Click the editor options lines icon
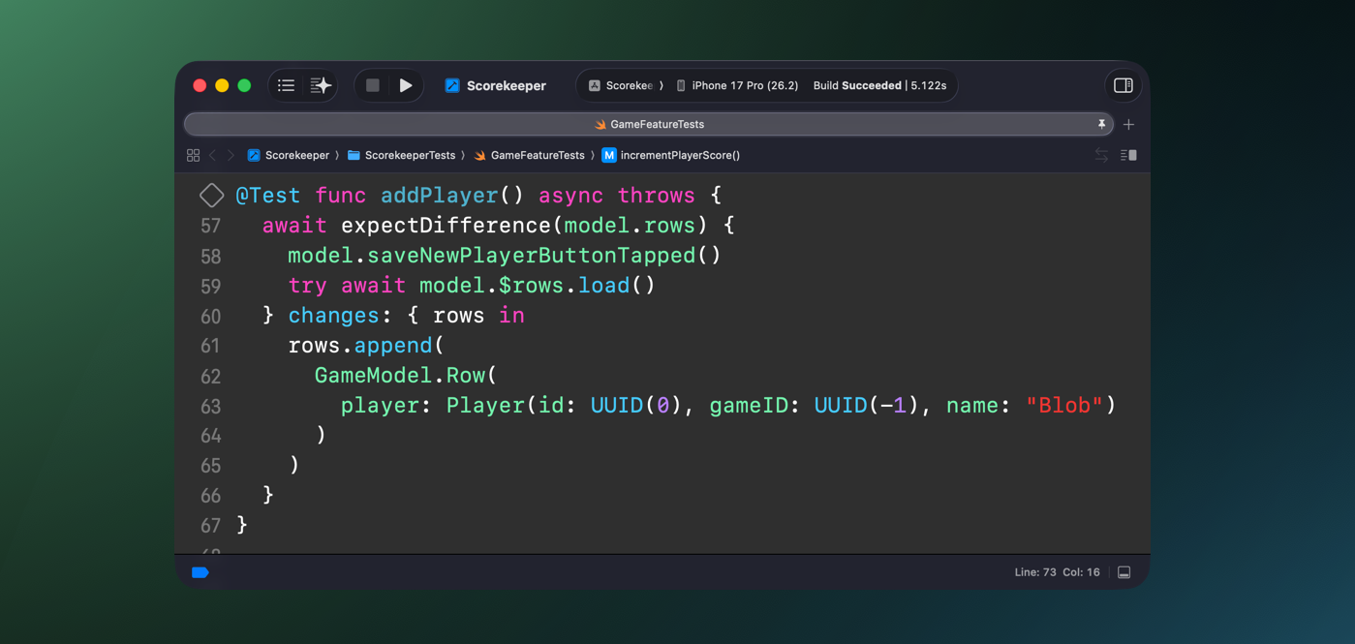This screenshot has height=644, width=1355. pyautogui.click(x=1128, y=155)
